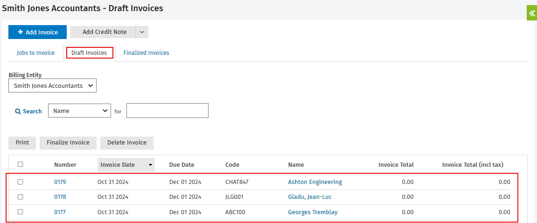The image size is (537, 223).
Task: Sort by the Due Date column header
Action: [181, 164]
